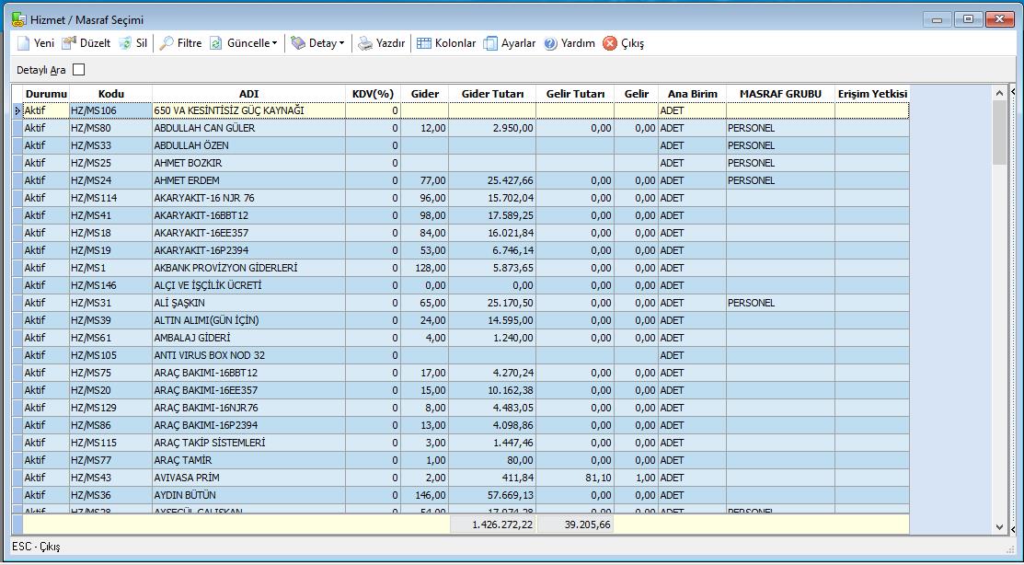The width and height of the screenshot is (1024, 565).
Task: Click the Sil delete icon
Action: pyautogui.click(x=125, y=44)
